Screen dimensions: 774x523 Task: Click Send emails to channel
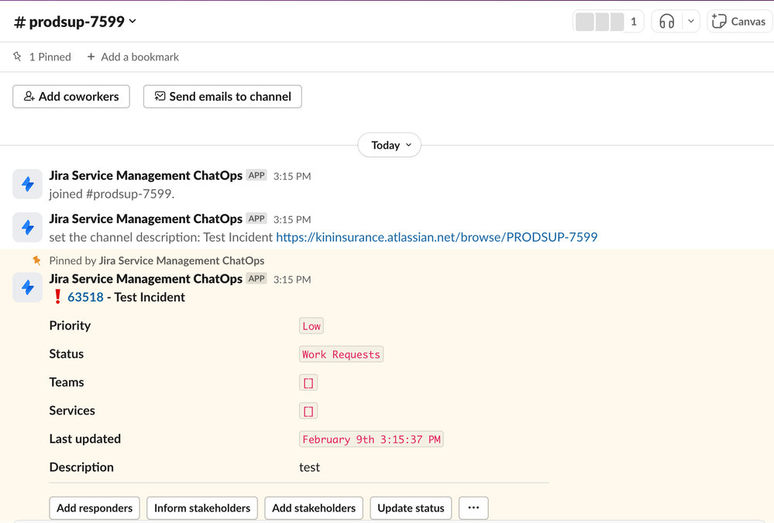tap(222, 96)
